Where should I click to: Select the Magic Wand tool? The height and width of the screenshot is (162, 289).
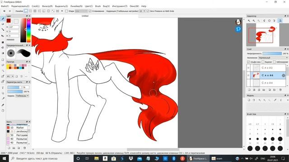tap(3, 71)
